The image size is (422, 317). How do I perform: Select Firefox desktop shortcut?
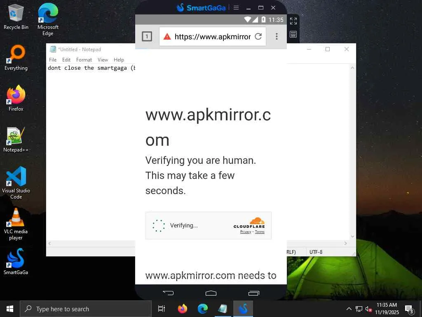[16, 98]
